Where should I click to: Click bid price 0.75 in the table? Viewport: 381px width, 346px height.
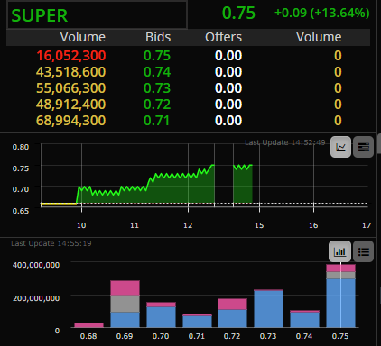(157, 56)
